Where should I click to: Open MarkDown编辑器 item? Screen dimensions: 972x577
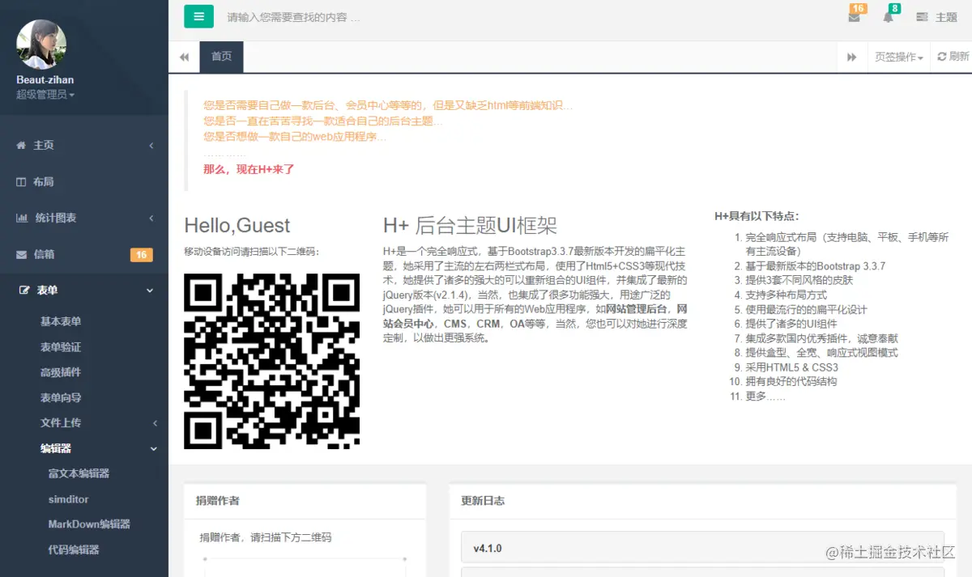[x=89, y=524]
